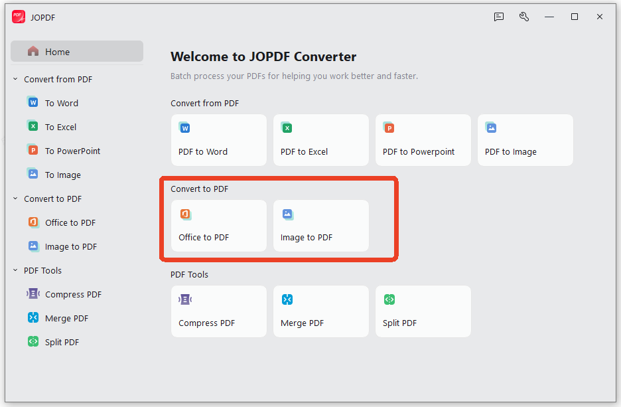This screenshot has width=621, height=407.
Task: Select Split PDF label in sidebar
Action: (x=62, y=342)
